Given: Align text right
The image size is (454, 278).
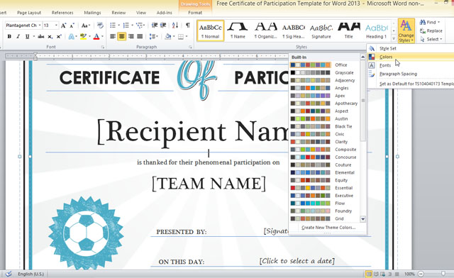Looking at the screenshot, I should (131, 36).
